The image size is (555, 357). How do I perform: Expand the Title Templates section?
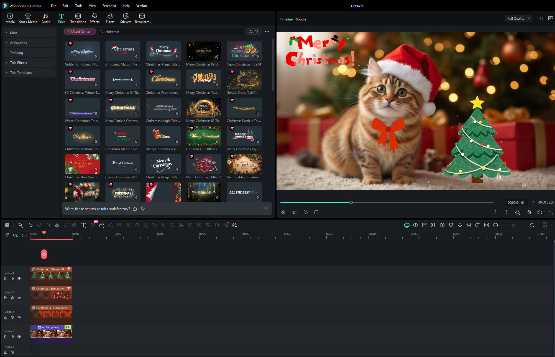point(21,72)
